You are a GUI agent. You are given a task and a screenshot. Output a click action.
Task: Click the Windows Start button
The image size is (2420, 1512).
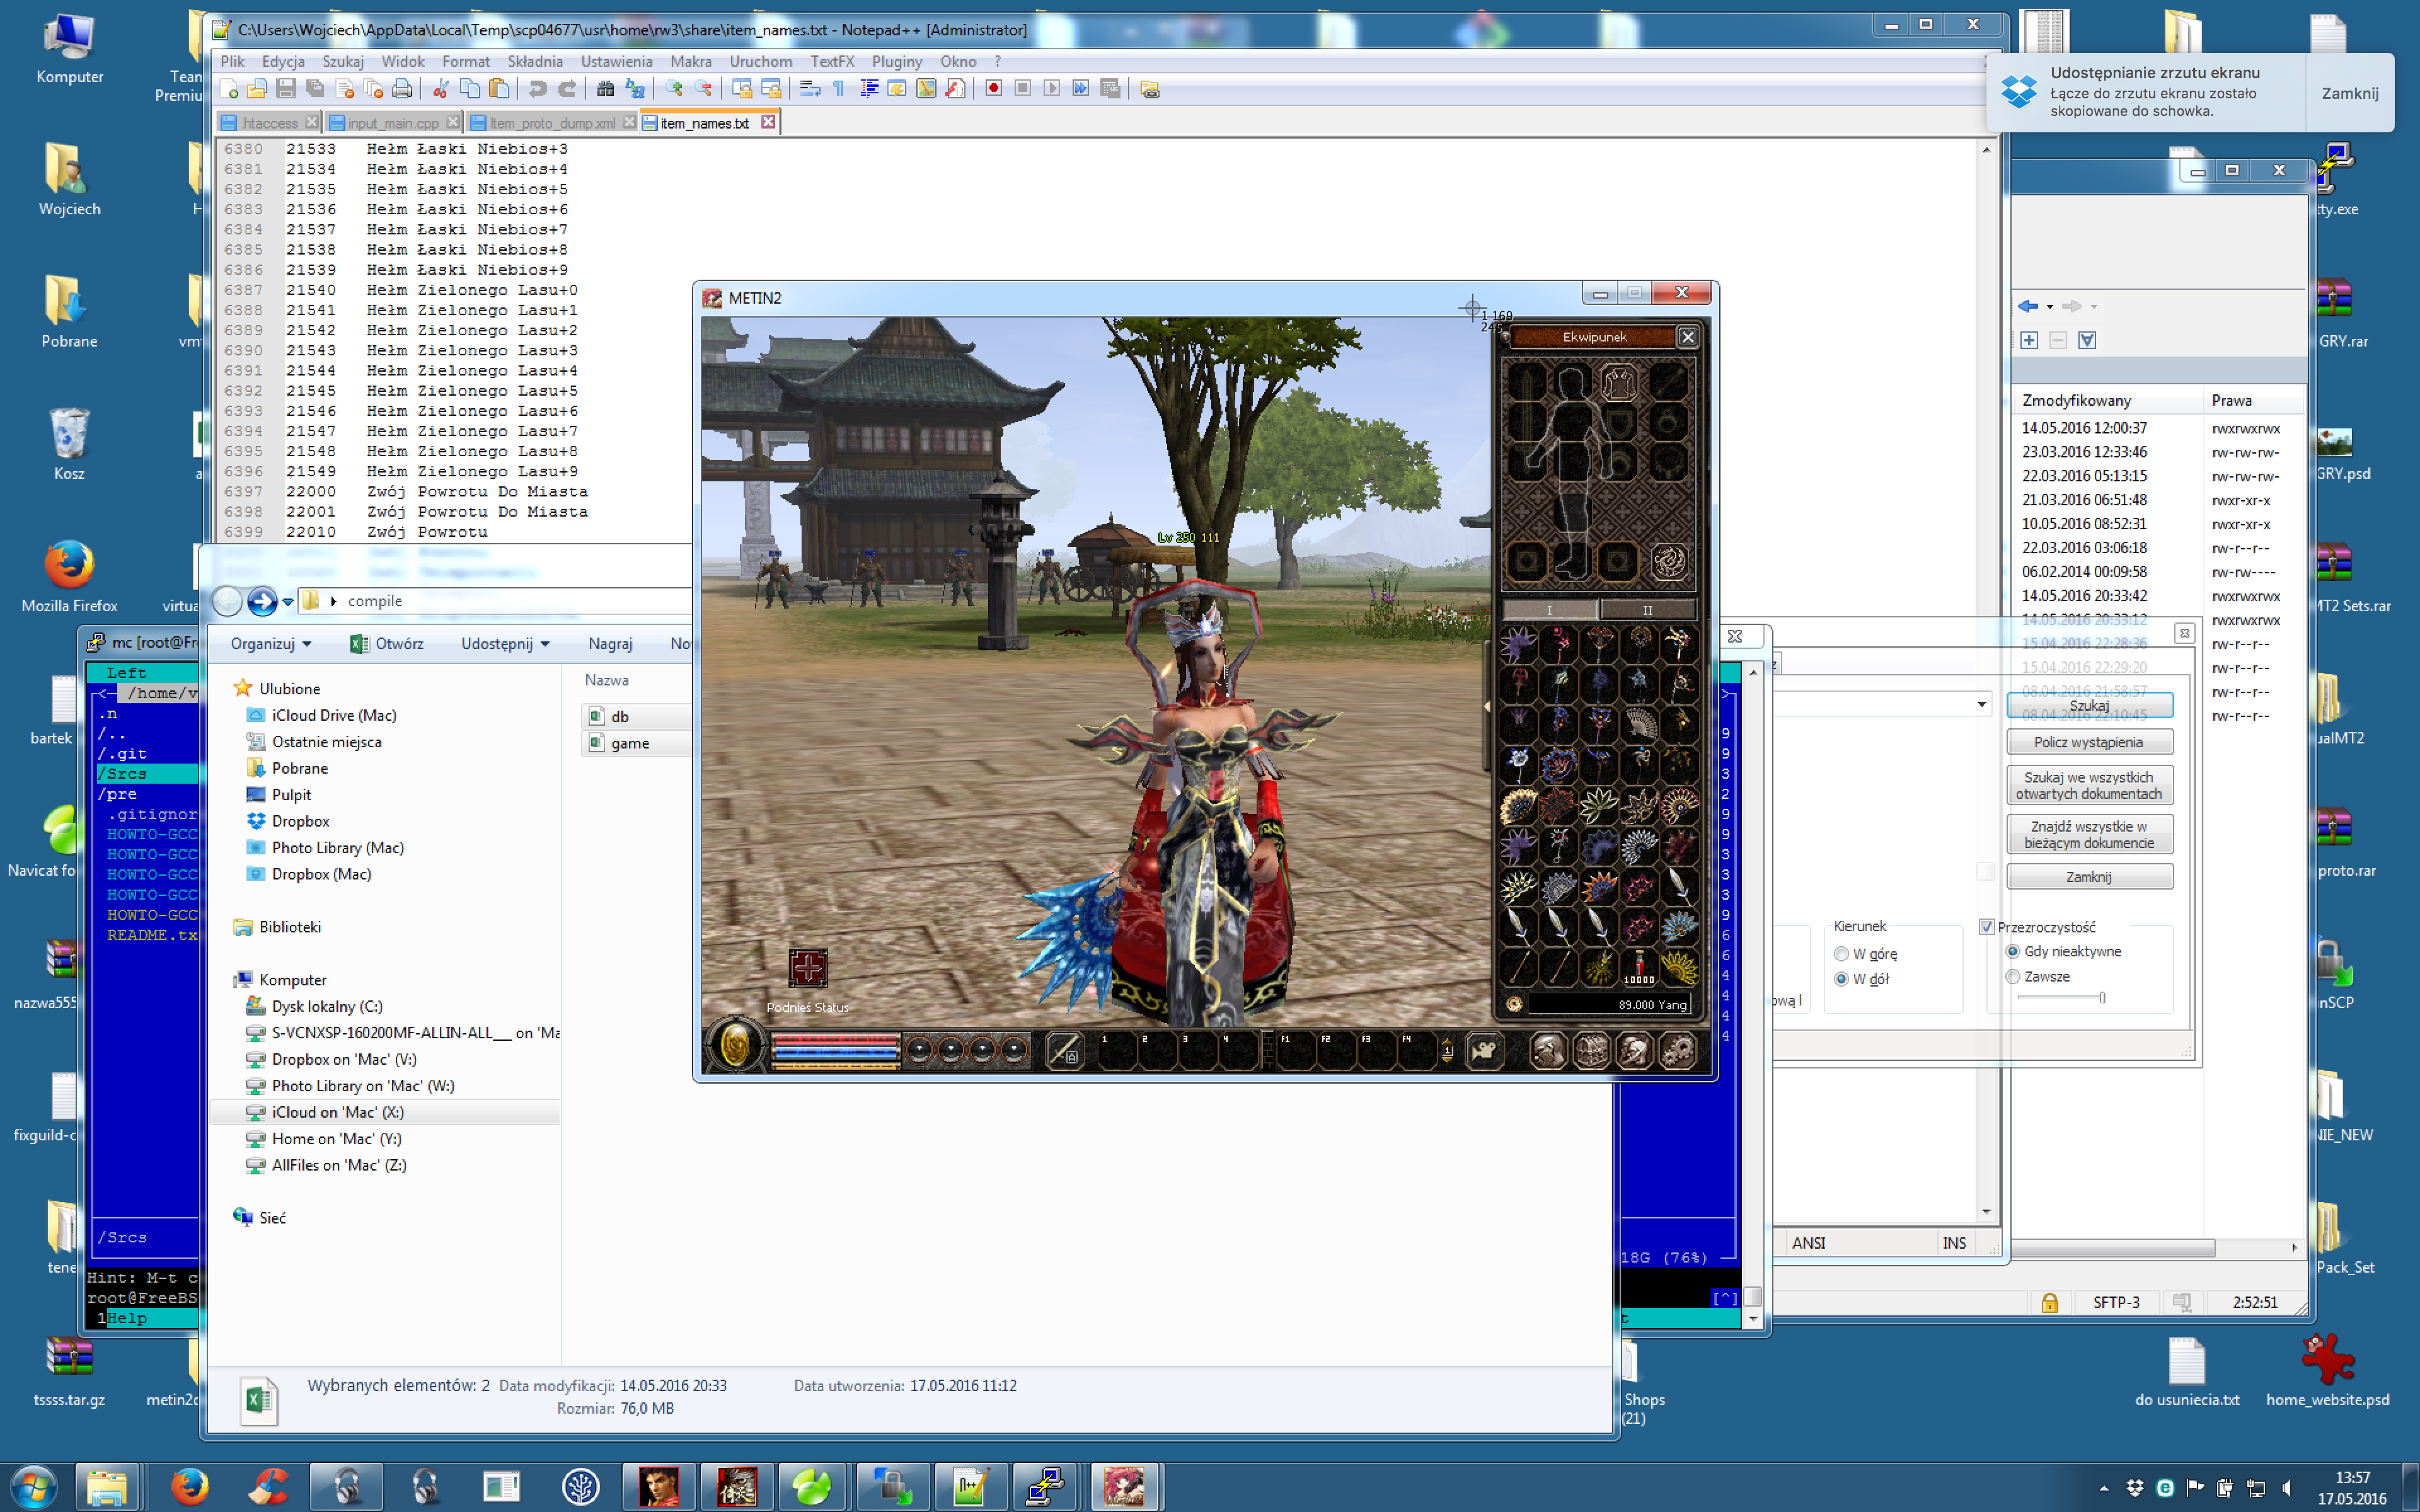click(x=33, y=1486)
